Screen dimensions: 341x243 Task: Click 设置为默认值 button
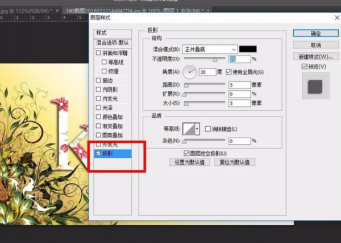tap(190, 162)
